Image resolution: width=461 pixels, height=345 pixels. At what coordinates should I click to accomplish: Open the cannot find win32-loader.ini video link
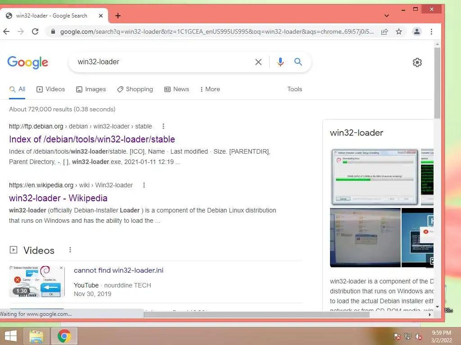coord(118,270)
